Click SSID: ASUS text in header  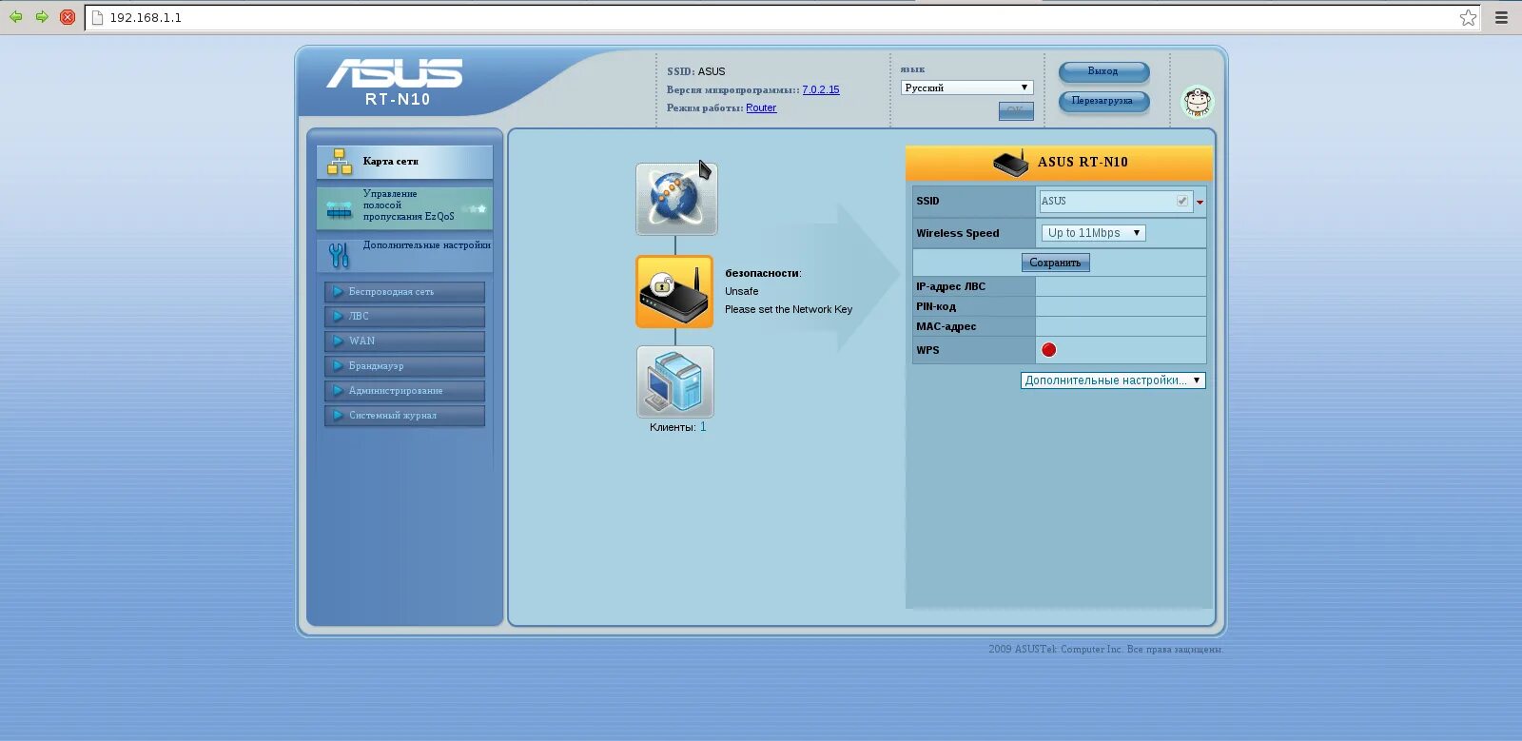click(695, 72)
